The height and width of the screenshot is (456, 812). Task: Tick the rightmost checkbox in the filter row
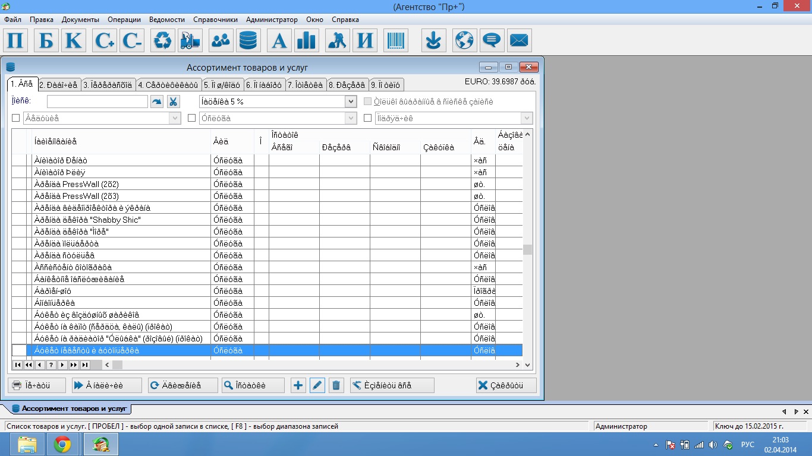[368, 118]
